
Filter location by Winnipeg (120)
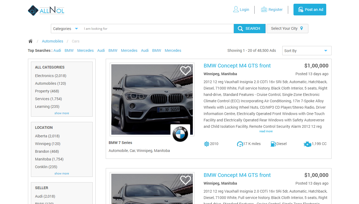tap(48, 144)
